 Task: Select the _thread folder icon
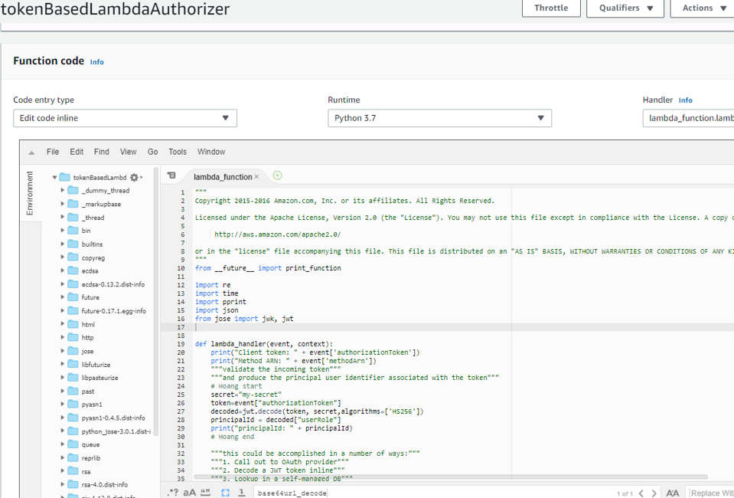tap(73, 218)
